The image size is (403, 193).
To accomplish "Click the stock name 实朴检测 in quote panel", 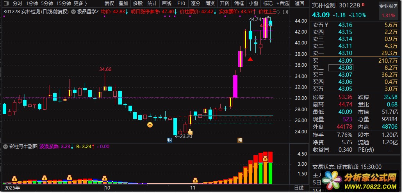I will pos(324,5).
